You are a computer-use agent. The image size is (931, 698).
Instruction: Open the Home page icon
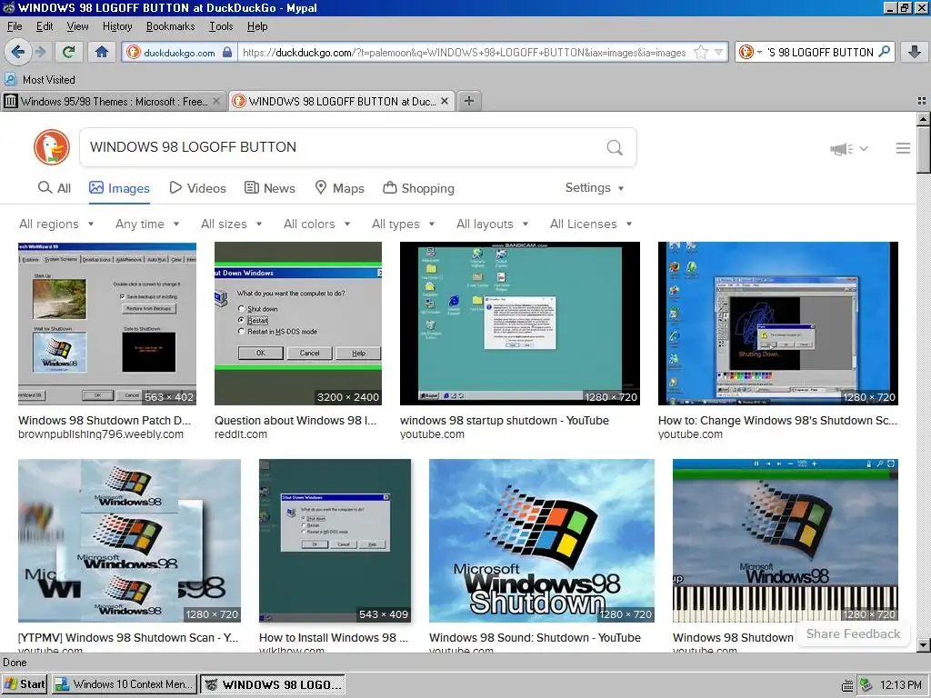102,52
